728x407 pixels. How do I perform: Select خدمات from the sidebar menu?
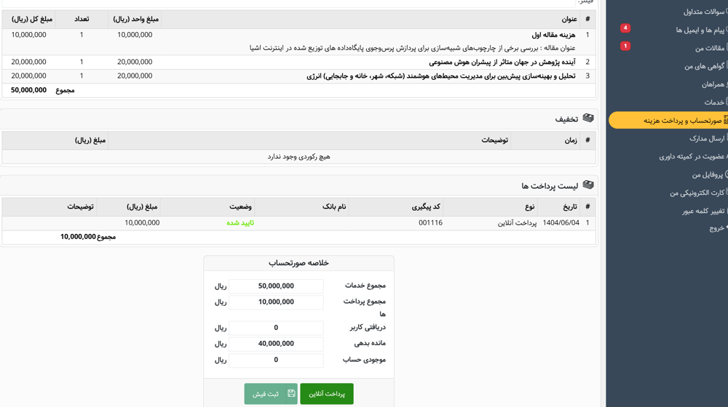pos(713,102)
